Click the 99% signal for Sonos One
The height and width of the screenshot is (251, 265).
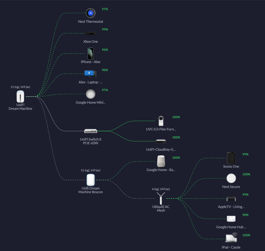[245, 154]
